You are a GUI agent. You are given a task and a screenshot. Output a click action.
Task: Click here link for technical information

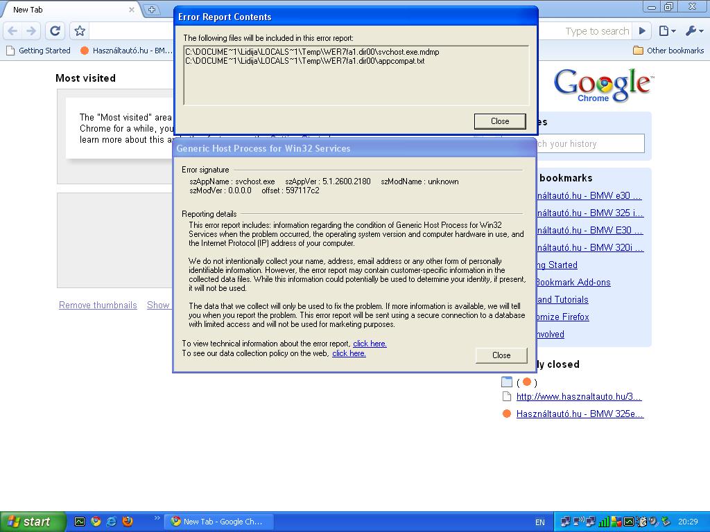click(x=370, y=344)
